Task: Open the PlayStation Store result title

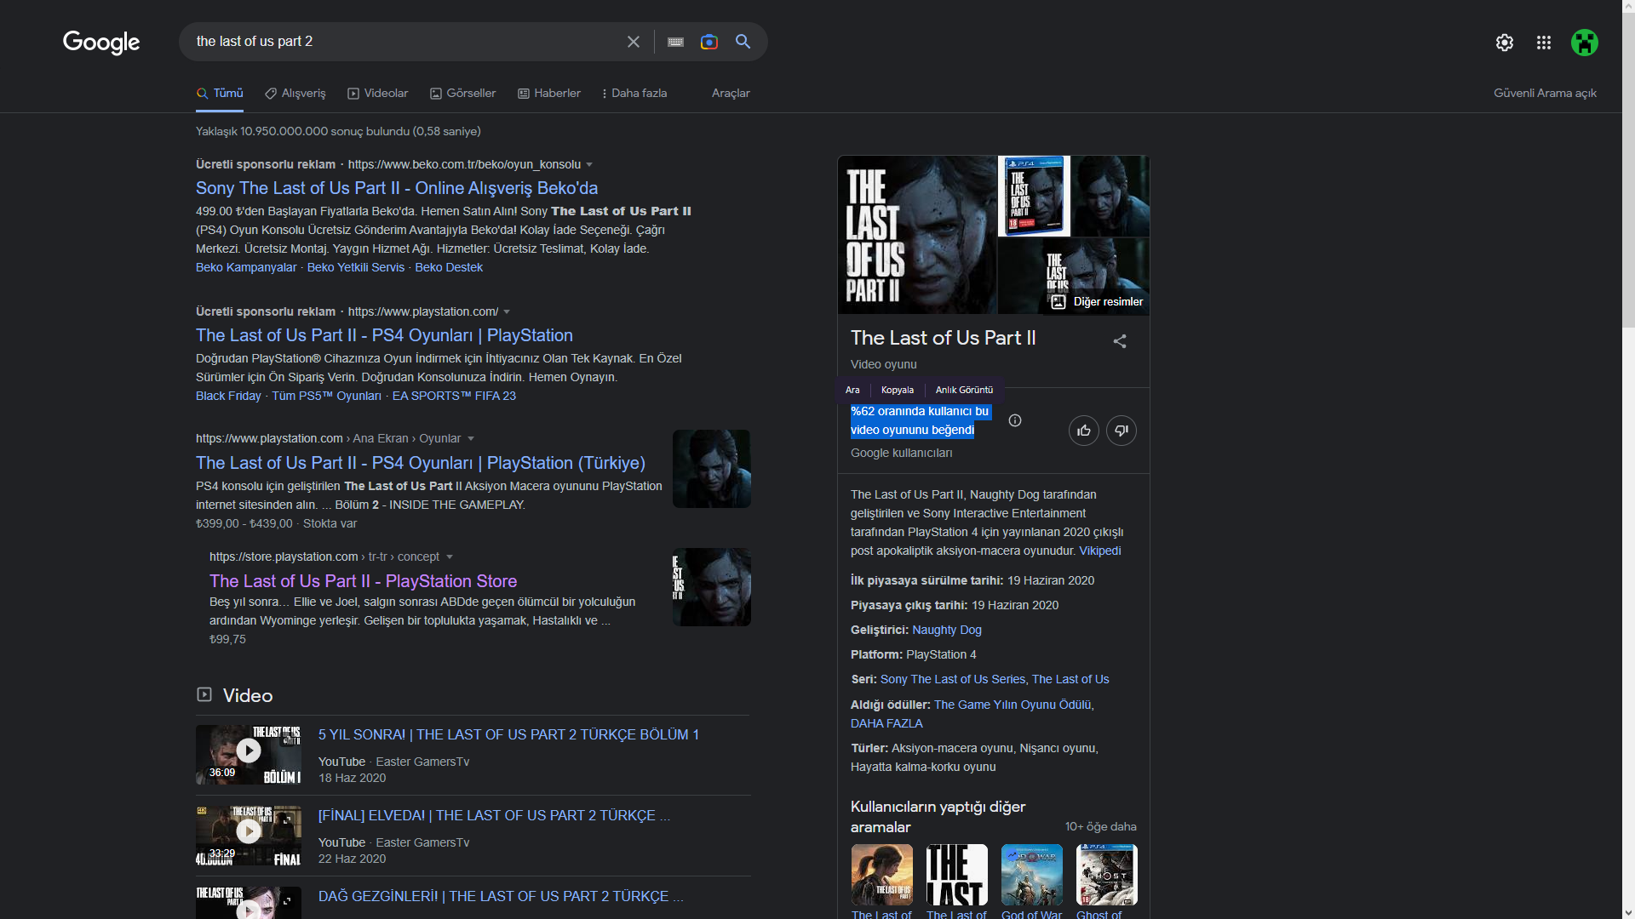Action: pyautogui.click(x=364, y=581)
